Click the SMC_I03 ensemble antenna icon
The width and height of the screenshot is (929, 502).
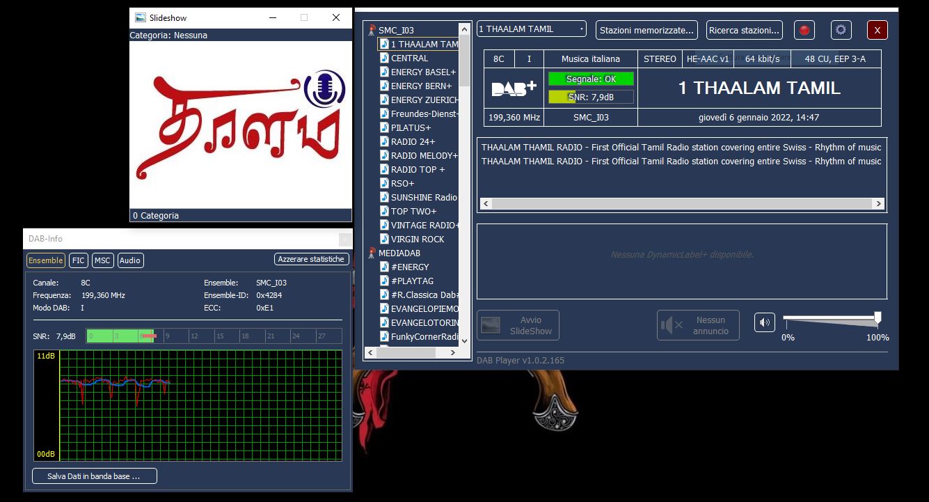click(x=372, y=30)
